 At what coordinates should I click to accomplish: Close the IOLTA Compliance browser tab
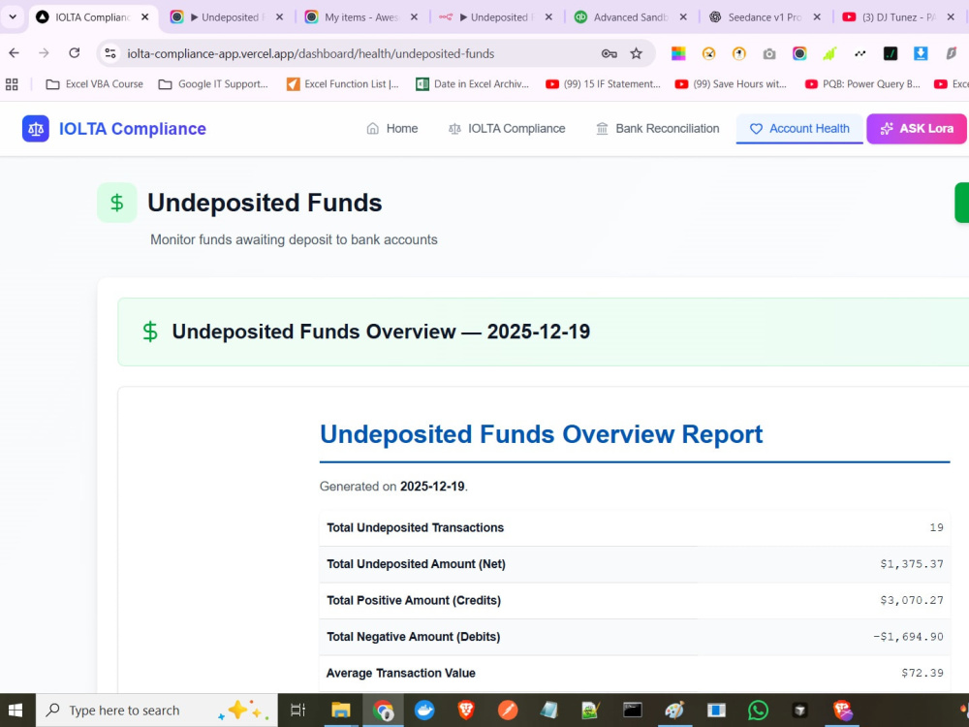tap(145, 17)
